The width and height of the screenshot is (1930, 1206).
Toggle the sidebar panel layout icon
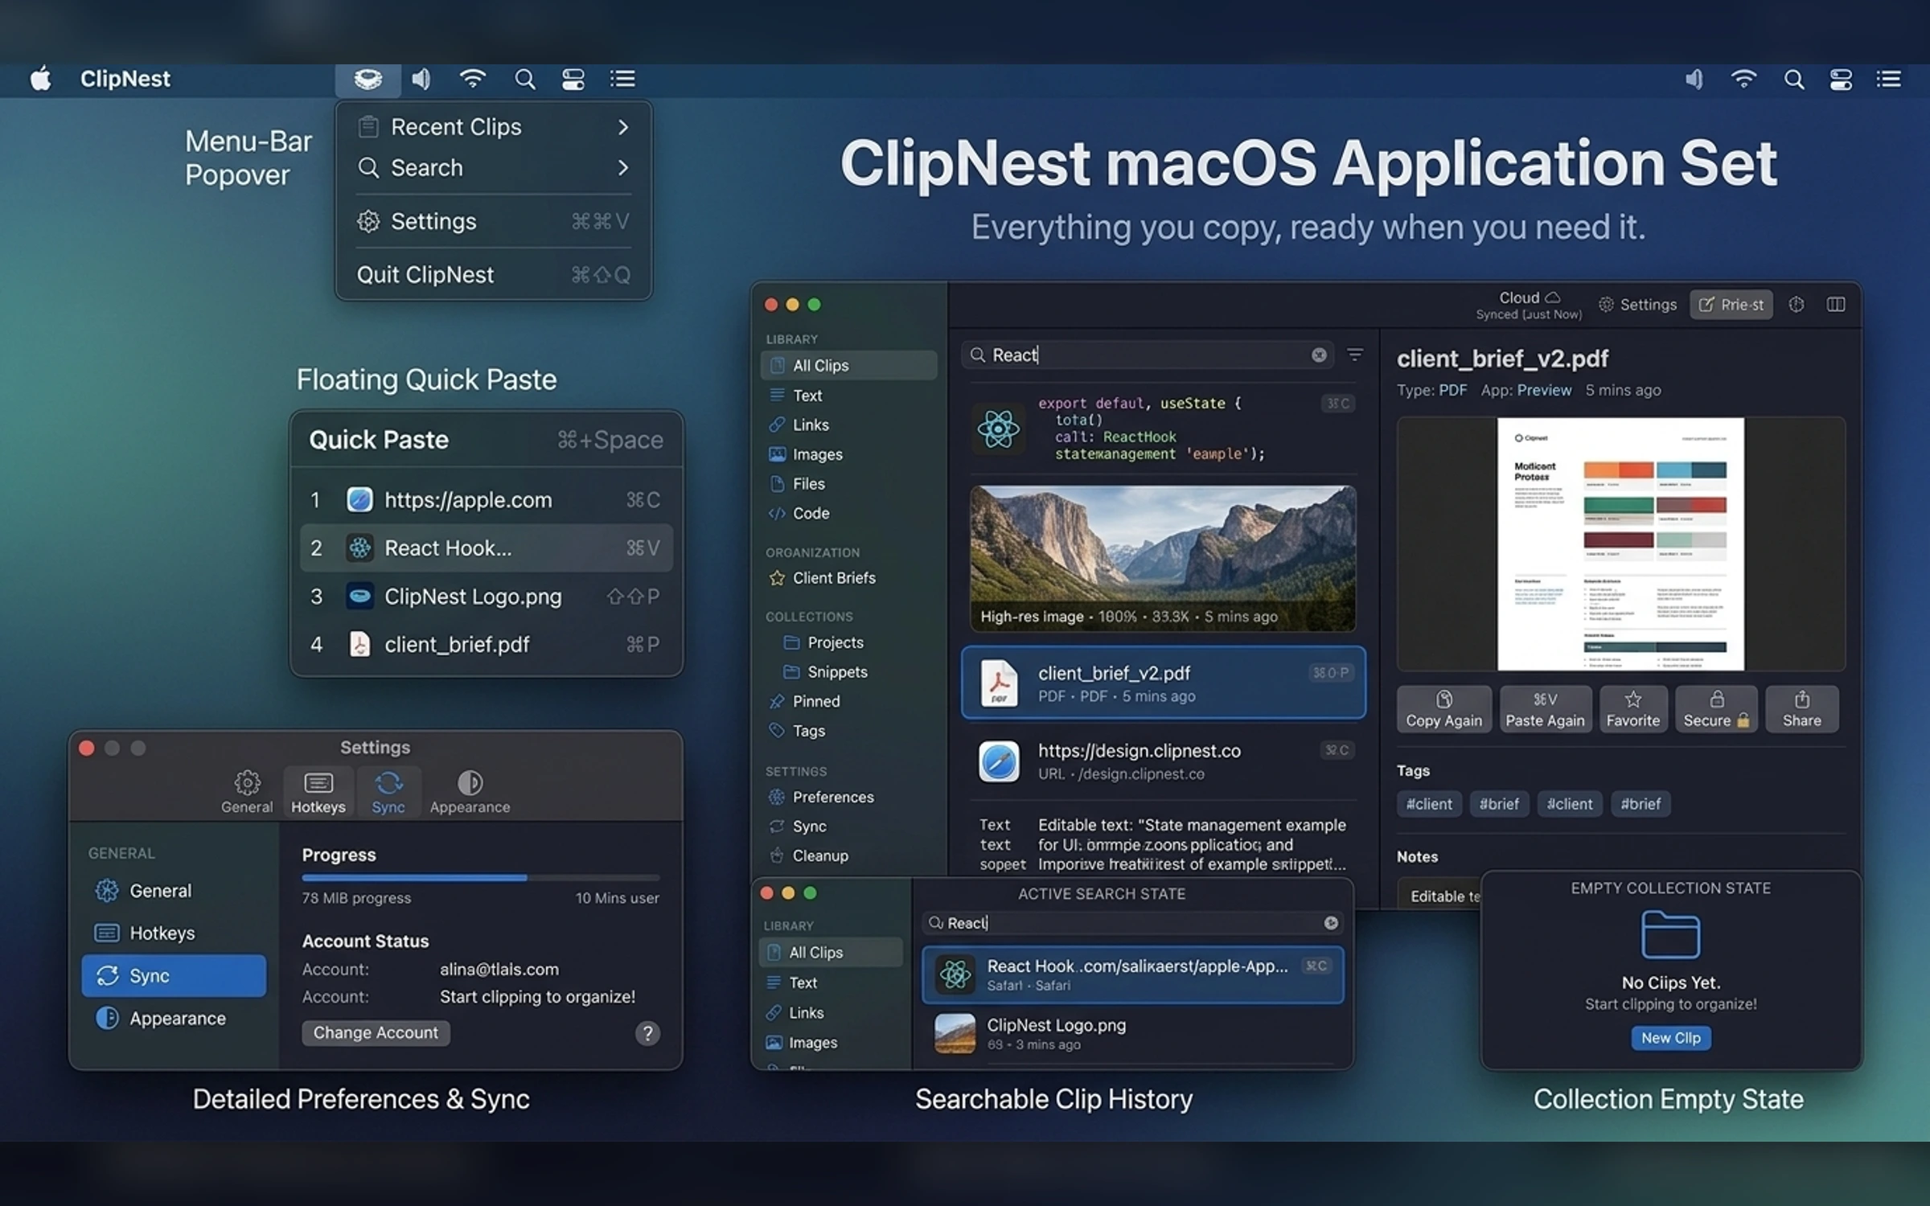coord(1836,304)
